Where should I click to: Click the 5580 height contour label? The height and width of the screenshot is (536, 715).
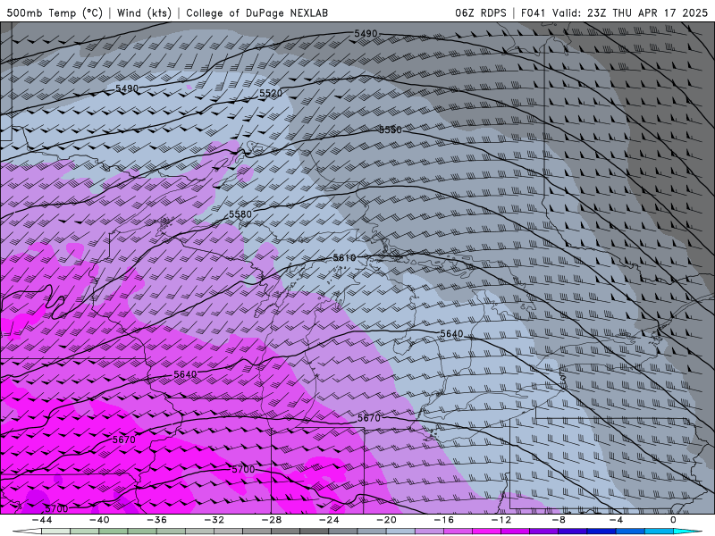click(x=240, y=214)
